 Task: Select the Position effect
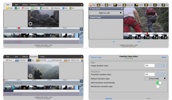[x=139, y=5]
